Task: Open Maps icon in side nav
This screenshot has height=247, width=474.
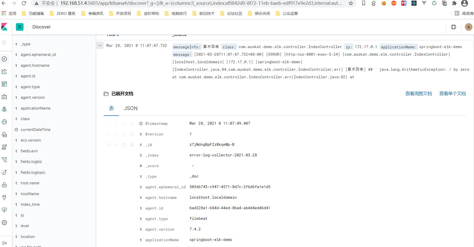Action: click(x=4, y=109)
